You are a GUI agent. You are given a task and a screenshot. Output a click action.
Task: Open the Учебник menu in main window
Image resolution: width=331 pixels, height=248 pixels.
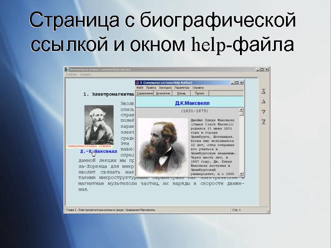coord(71,74)
